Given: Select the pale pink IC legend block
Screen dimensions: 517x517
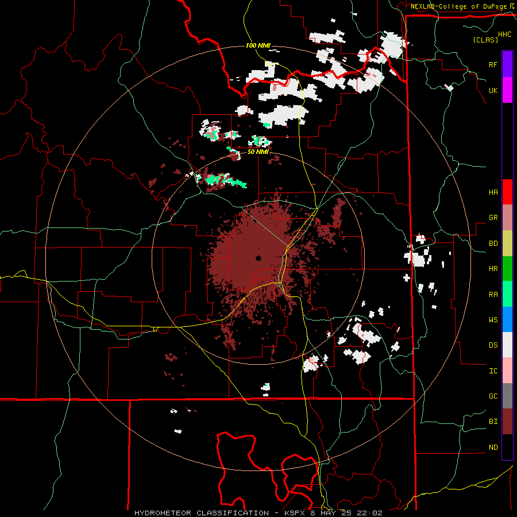Looking at the screenshot, I should pos(507,371).
